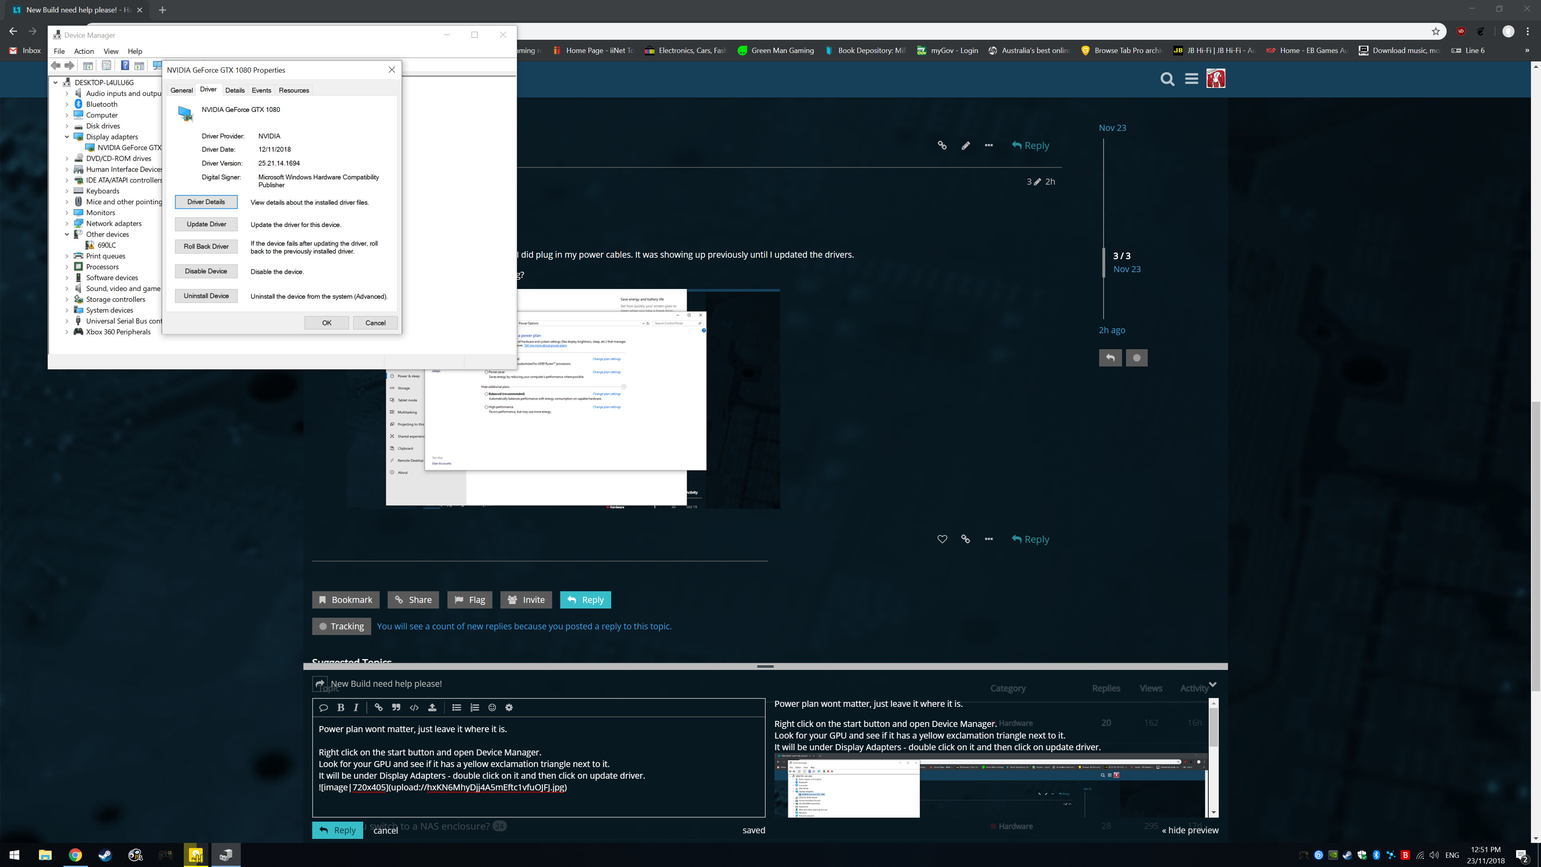Open the emoji picker in the editor
Viewport: 1541px width, 867px height.
pos(492,707)
